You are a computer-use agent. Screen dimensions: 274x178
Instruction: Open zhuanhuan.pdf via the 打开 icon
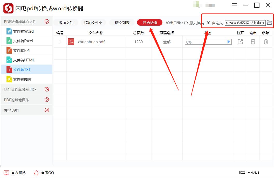pyautogui.click(x=240, y=42)
